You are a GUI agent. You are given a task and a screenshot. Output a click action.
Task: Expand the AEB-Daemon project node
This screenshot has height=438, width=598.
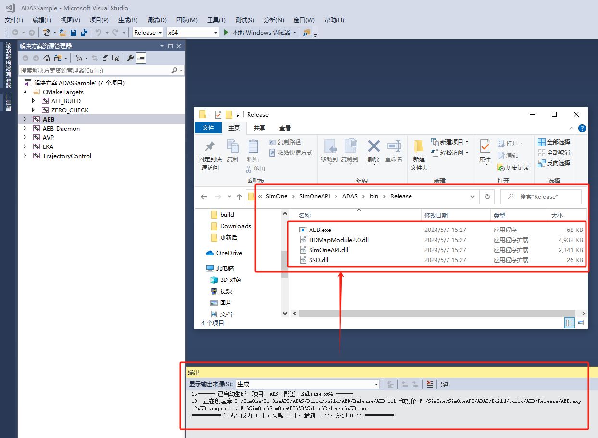(x=25, y=128)
